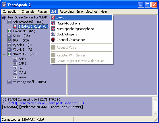Toggle Block Whispers option
159x123 pixels.
(82, 34)
